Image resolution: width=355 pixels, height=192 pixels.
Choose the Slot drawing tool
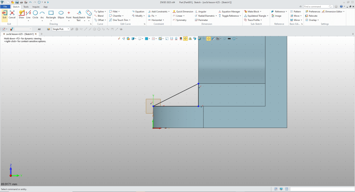(88, 14)
